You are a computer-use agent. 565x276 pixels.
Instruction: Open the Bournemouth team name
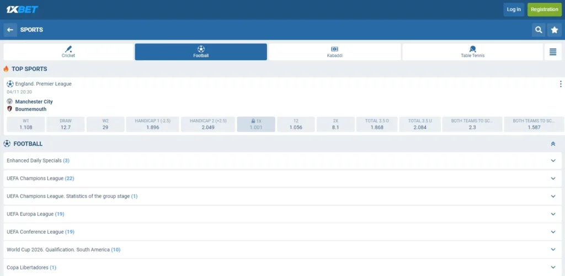coord(31,109)
